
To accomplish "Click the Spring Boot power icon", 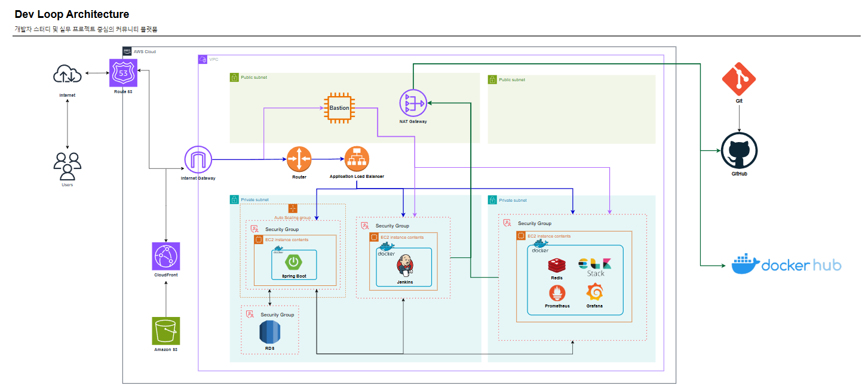I will tap(293, 262).
